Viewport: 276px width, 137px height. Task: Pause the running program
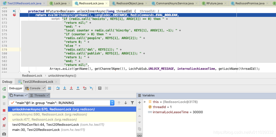click(4, 104)
